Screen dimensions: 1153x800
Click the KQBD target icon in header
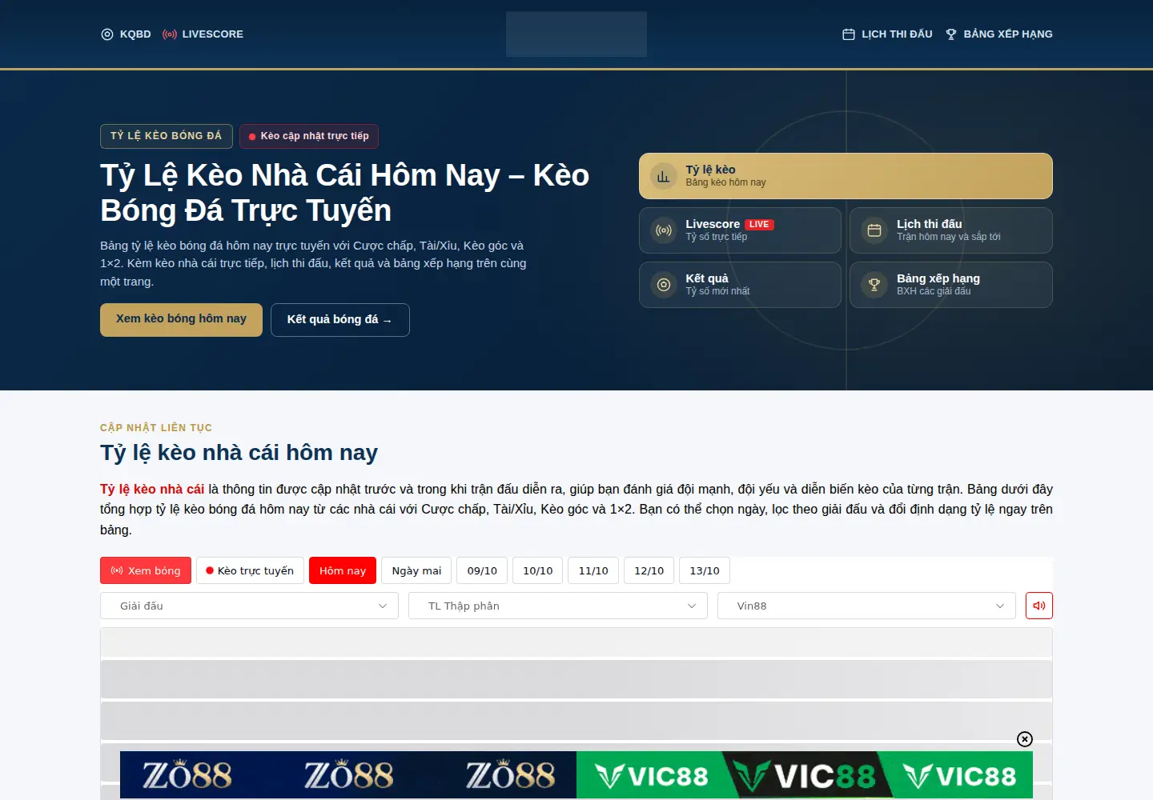[107, 34]
